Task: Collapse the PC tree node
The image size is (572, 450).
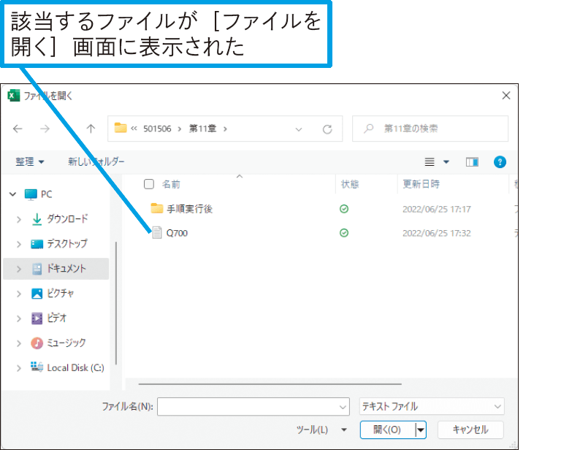Action: (x=12, y=194)
